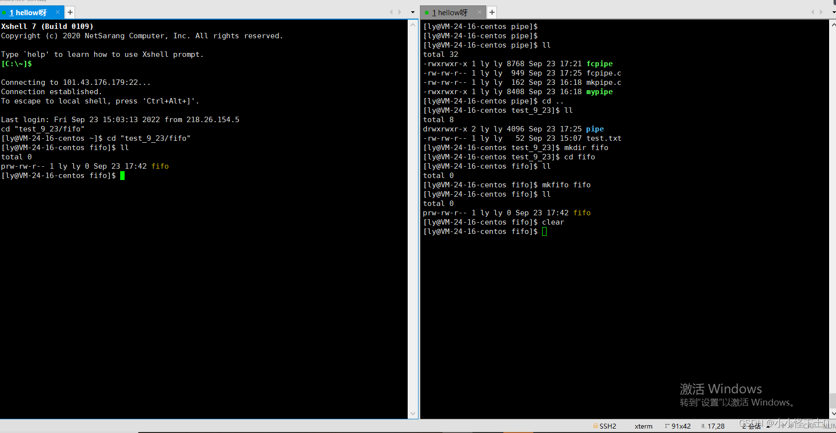Click the cursor position icon beside 17,28
This screenshot has height=433, width=836.
[x=704, y=426]
